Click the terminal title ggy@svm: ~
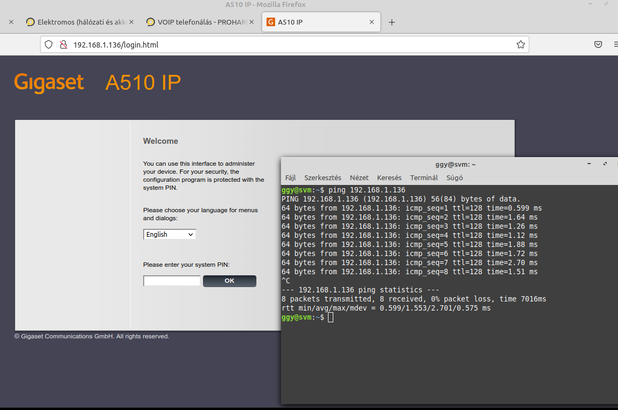This screenshot has height=410, width=618. pyautogui.click(x=455, y=164)
